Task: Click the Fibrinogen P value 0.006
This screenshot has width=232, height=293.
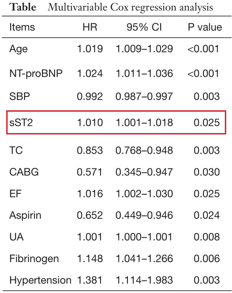Action: [x=207, y=259]
